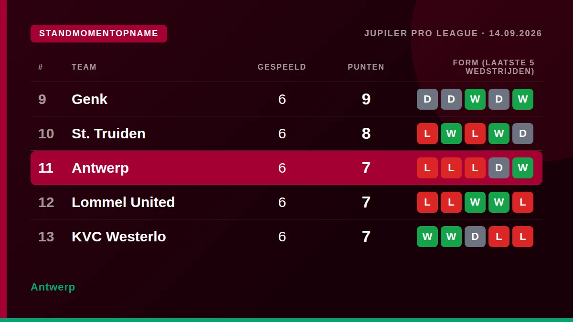573x322 pixels.
Task: Click KVC Westerlo's first W form badge
Action: (x=427, y=237)
